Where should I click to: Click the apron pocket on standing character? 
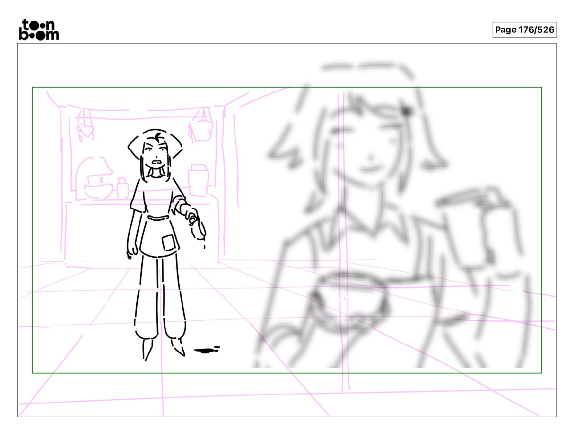[x=168, y=242]
